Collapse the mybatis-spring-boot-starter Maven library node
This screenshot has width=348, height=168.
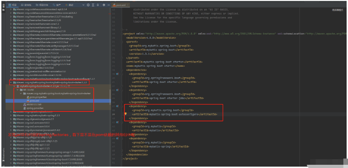tap(11, 82)
